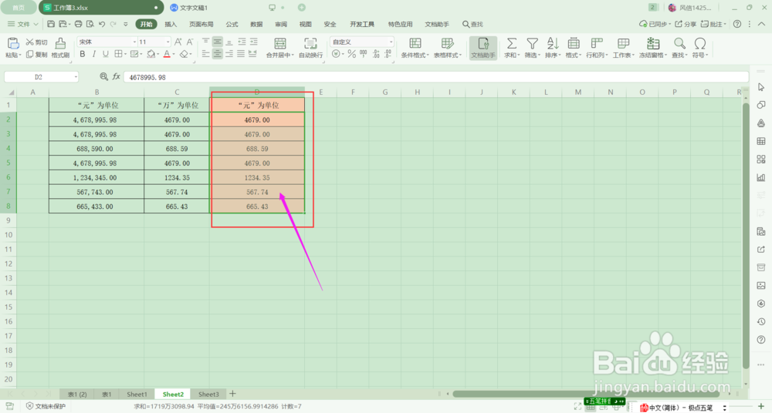Open Print Preview from quick access toolbar
This screenshot has height=413, width=772.
(x=90, y=24)
